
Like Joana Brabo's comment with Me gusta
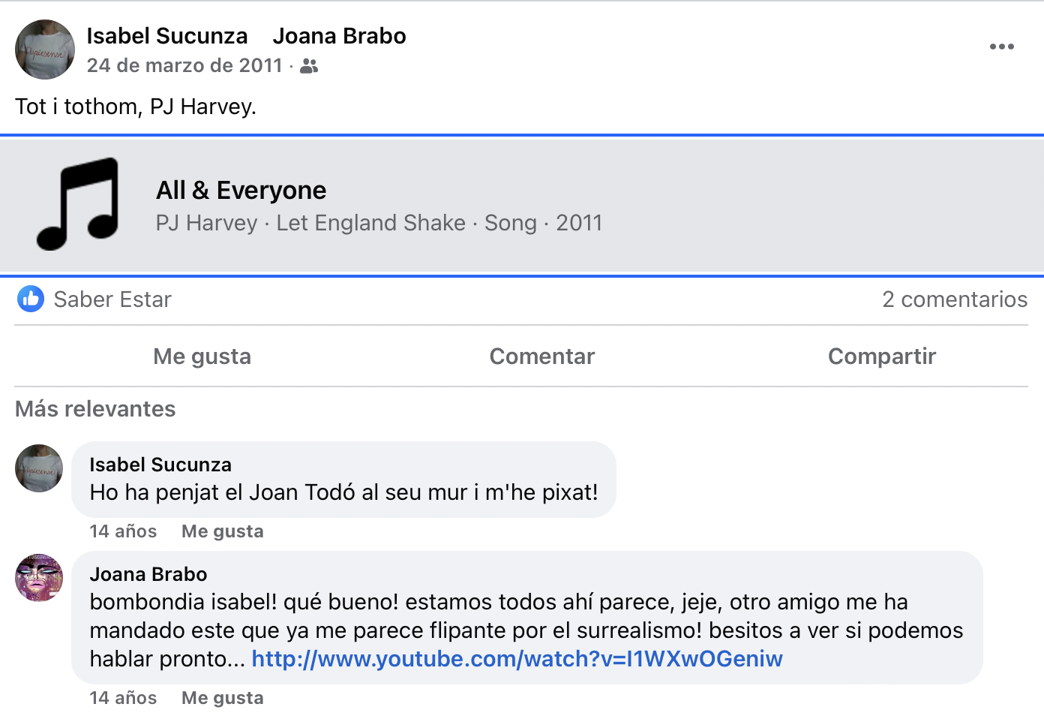[222, 698]
